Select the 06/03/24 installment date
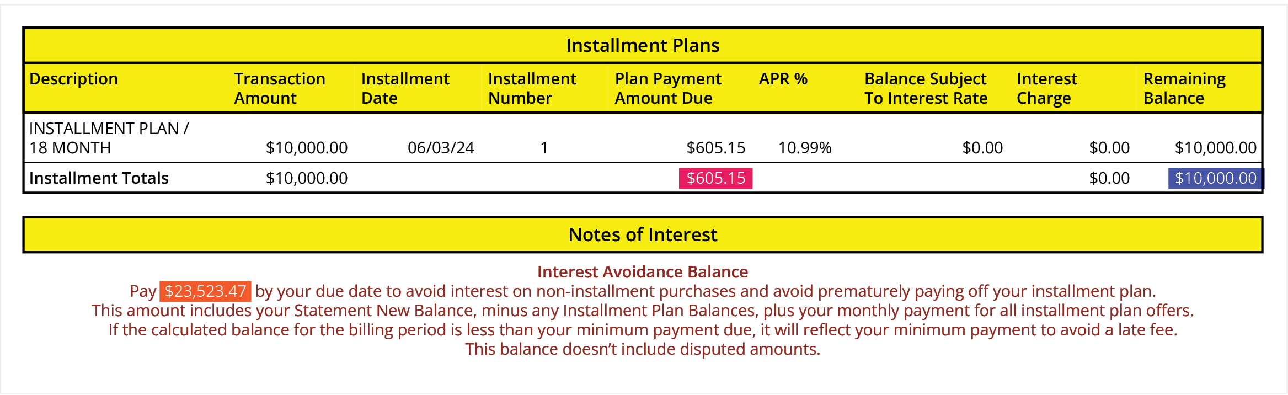The image size is (1288, 395). (x=441, y=148)
